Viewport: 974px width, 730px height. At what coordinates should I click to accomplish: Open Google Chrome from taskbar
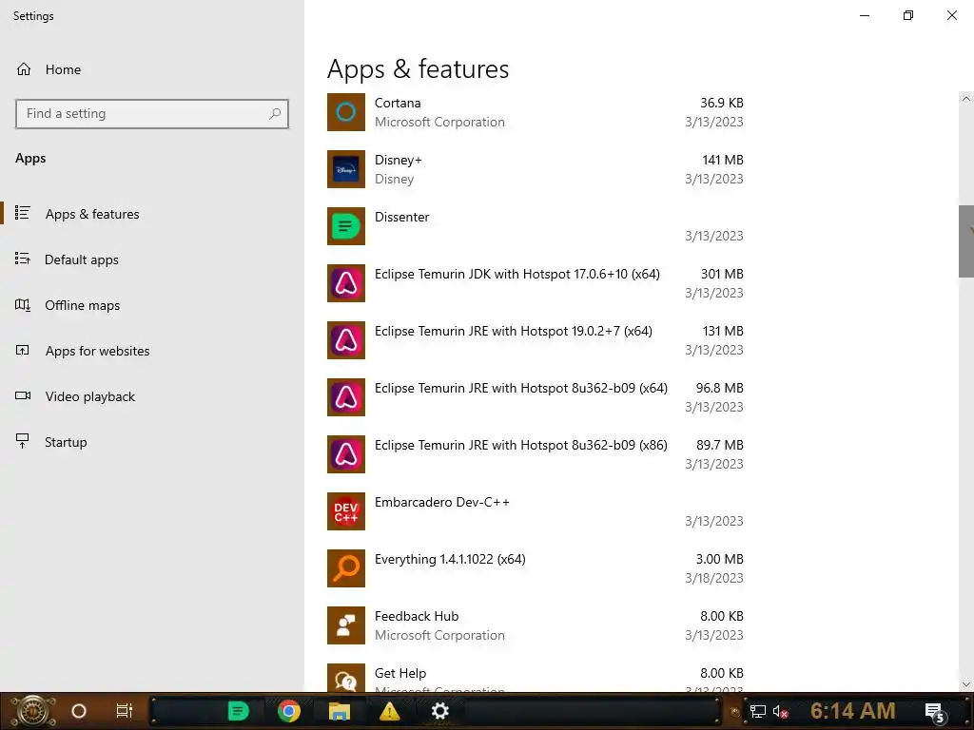[x=289, y=711]
